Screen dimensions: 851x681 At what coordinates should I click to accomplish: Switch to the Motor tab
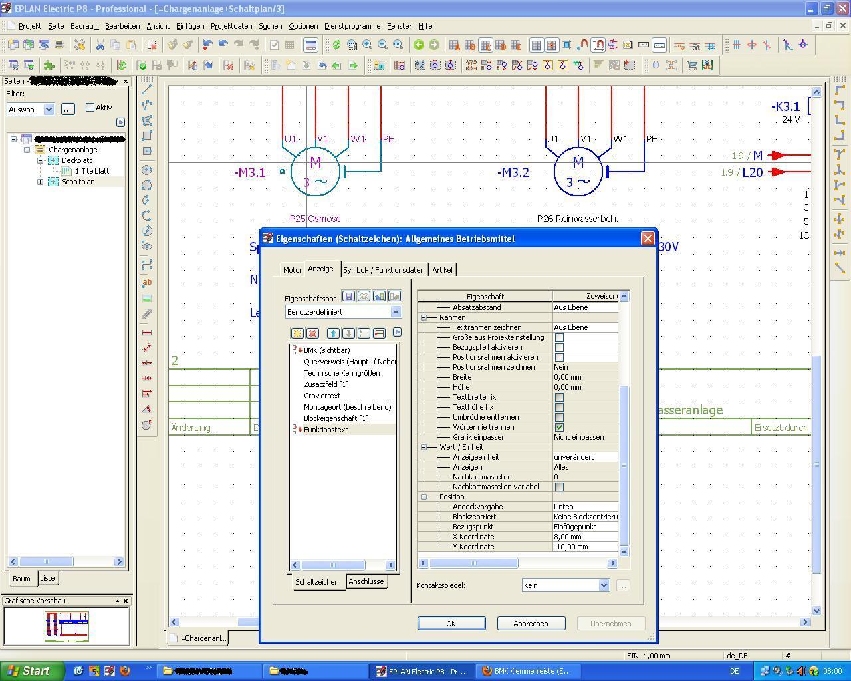(x=293, y=270)
